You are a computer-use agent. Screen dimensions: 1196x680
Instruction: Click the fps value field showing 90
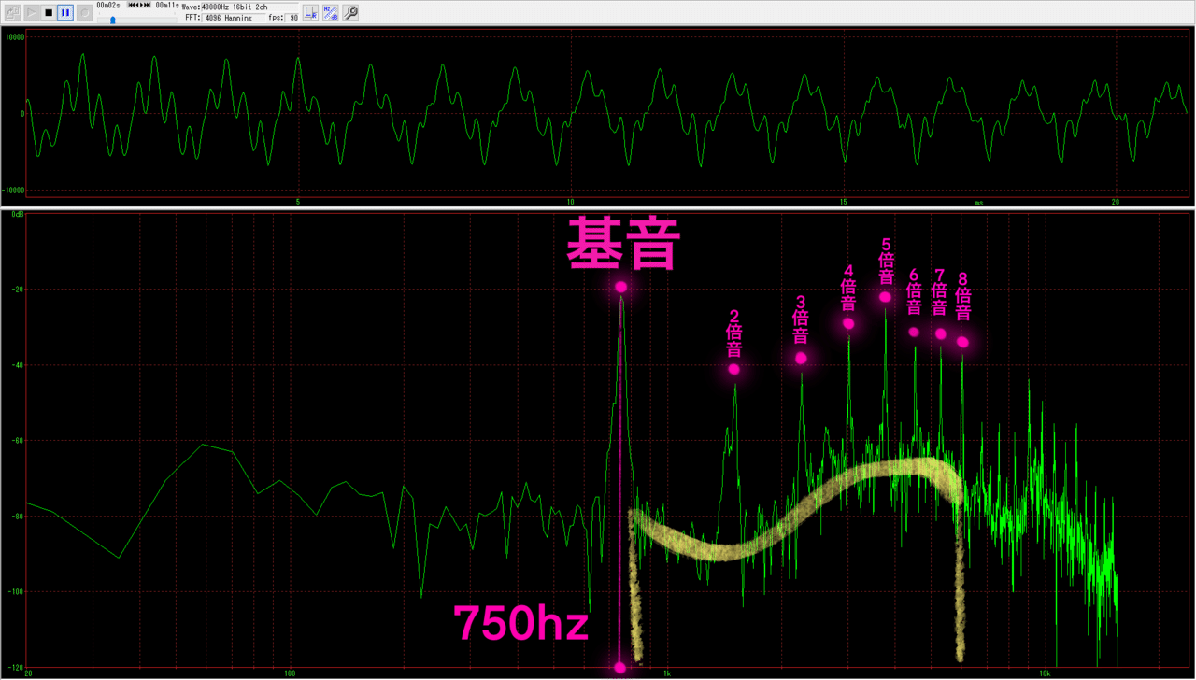click(293, 18)
